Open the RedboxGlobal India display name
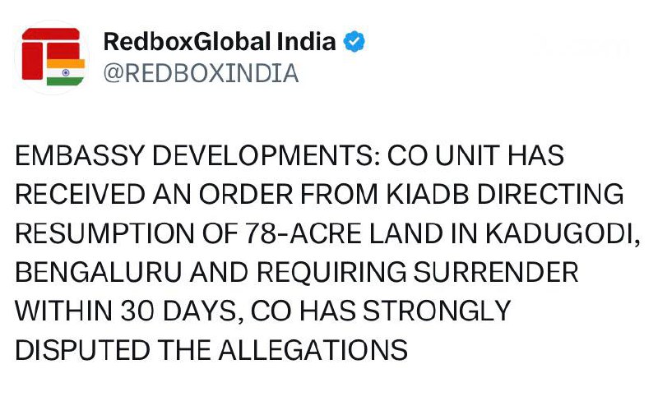This screenshot has height=401, width=658. pyautogui.click(x=220, y=41)
